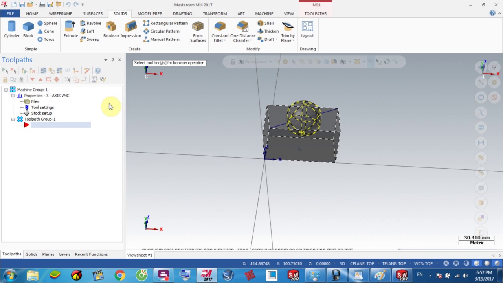Select the Torus primitive tool

tap(46, 39)
